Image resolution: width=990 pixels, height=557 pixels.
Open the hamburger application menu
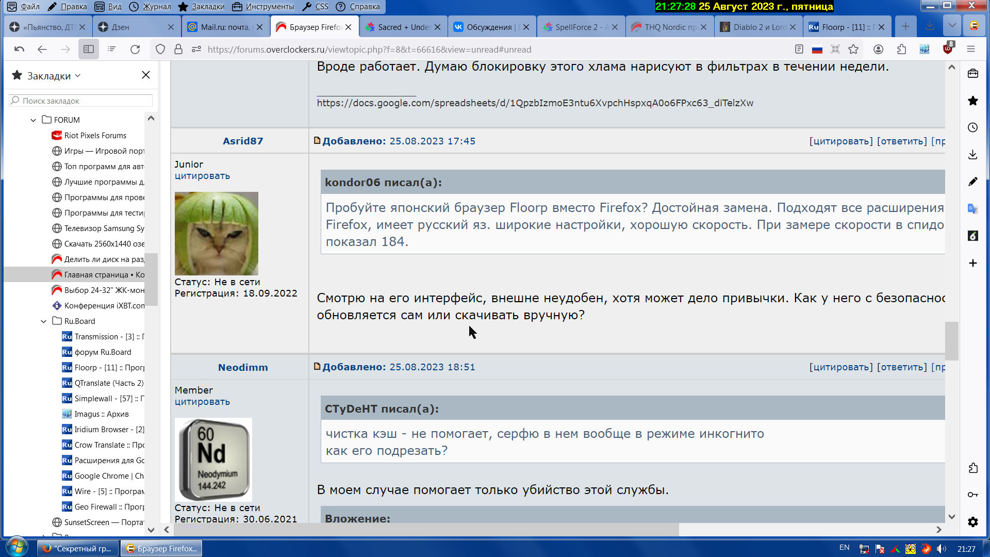[971, 50]
